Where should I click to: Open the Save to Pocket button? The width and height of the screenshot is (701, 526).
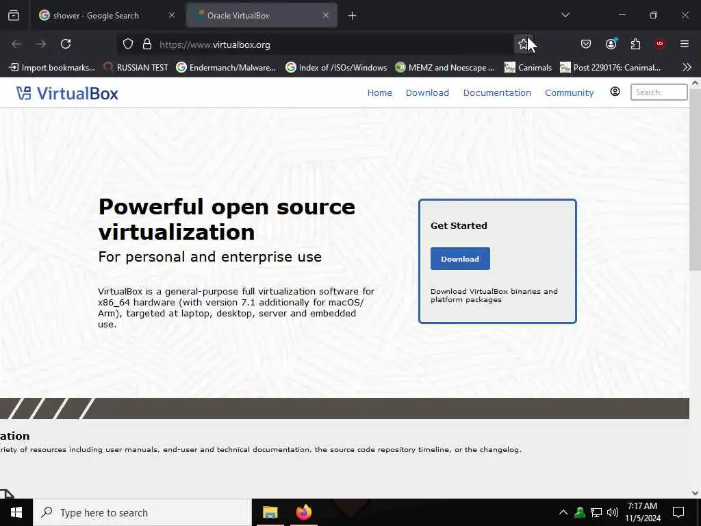586,44
